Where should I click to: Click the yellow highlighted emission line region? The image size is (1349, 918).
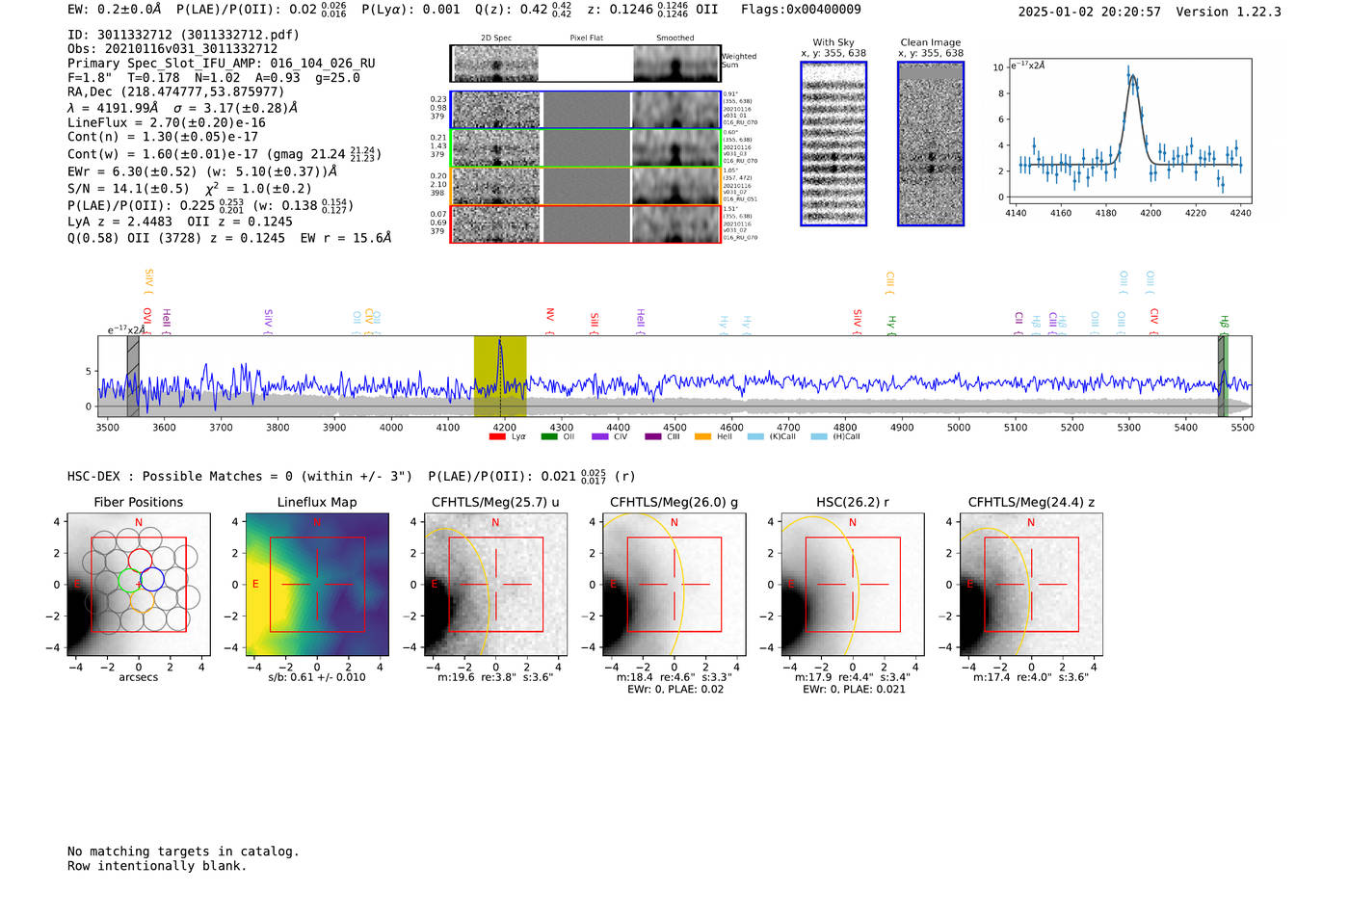(500, 376)
